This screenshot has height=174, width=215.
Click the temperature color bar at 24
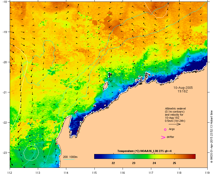(154, 156)
